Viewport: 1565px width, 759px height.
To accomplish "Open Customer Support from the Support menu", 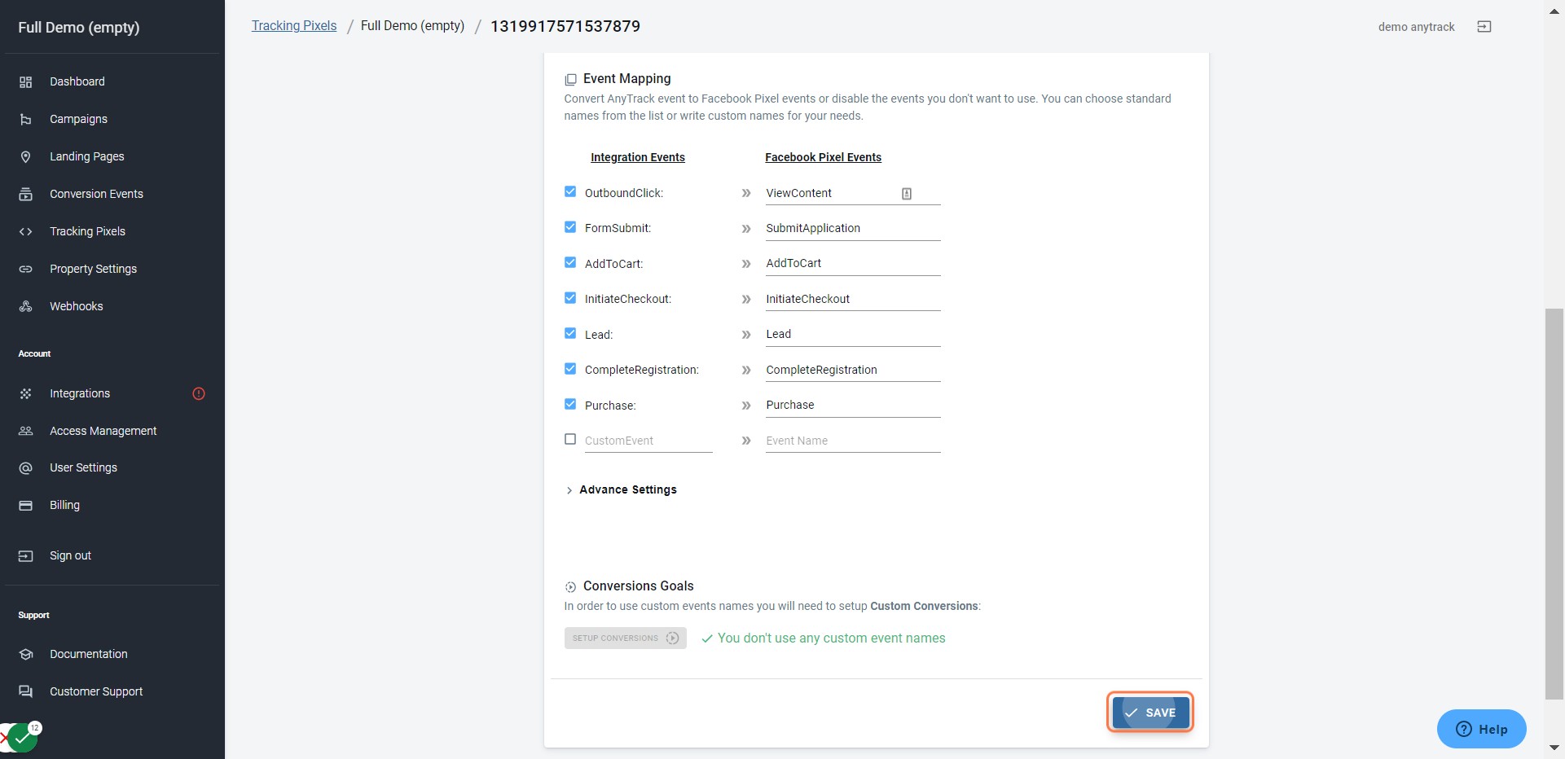I will tap(95, 691).
